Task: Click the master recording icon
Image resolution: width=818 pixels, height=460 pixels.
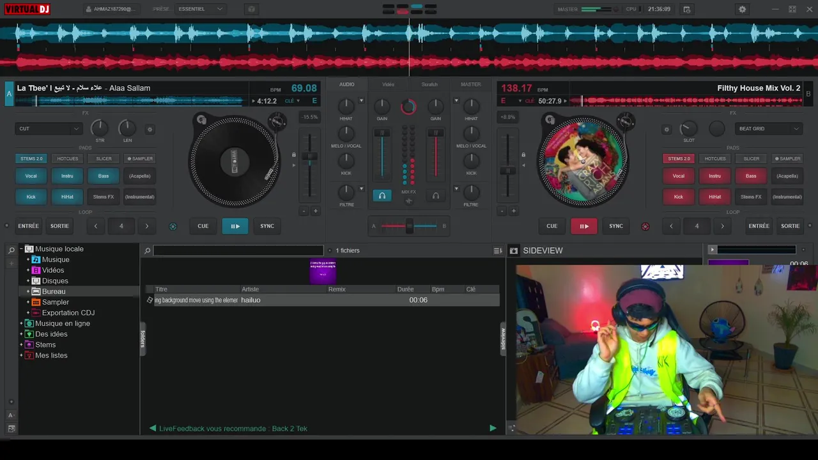Action: click(686, 9)
